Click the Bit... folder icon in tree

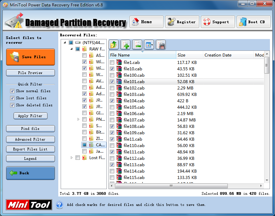91,132
